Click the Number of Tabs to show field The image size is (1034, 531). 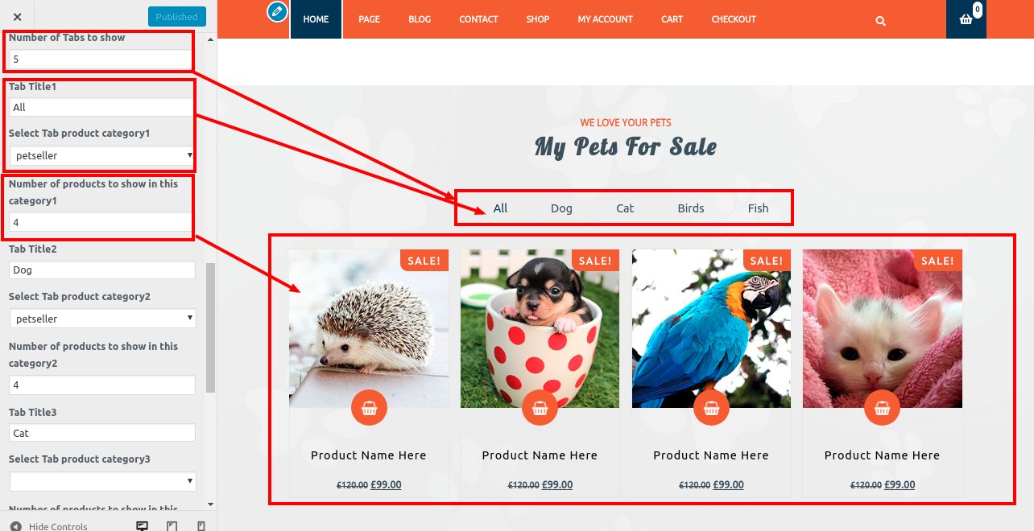point(100,60)
